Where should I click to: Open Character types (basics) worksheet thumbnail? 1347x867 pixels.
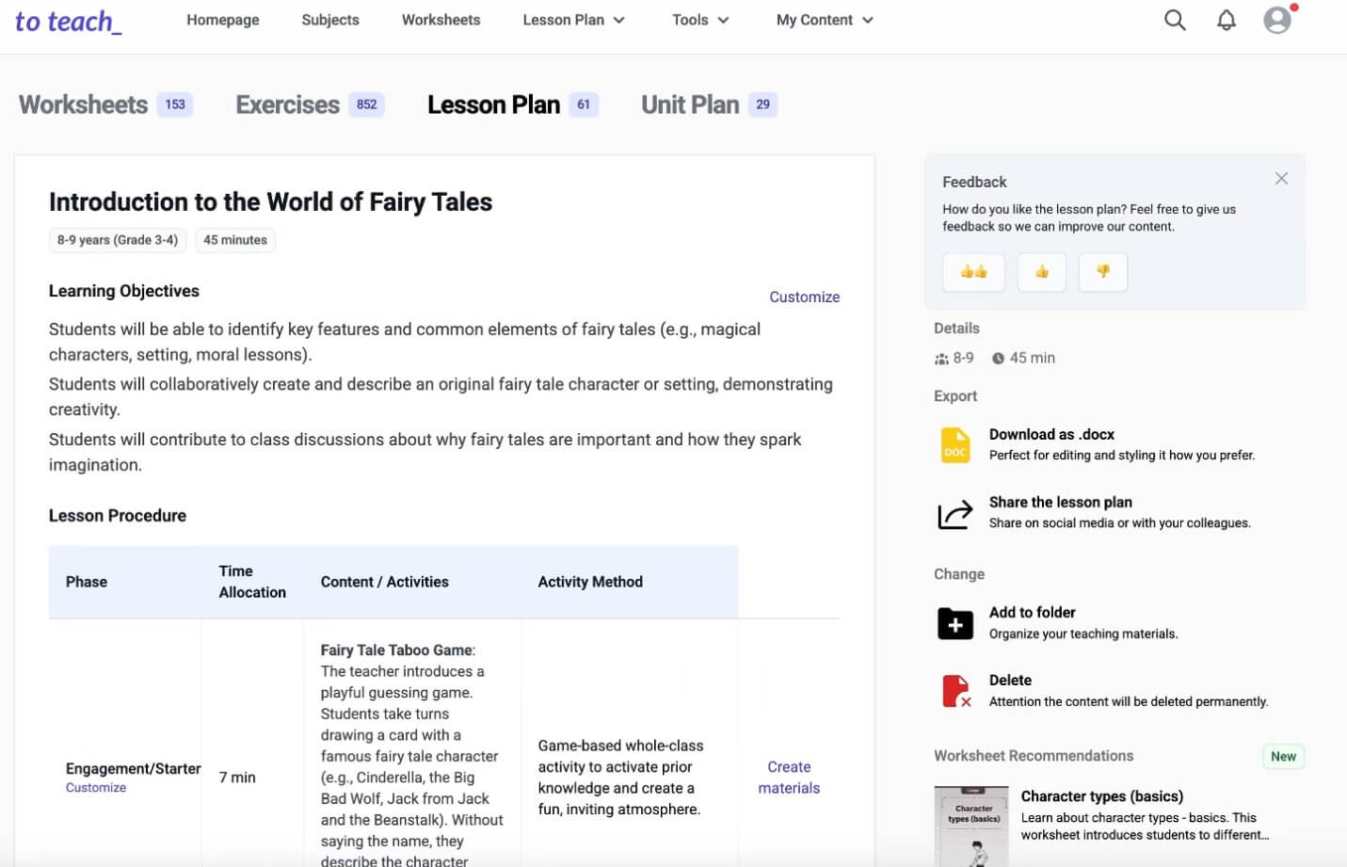point(971,827)
